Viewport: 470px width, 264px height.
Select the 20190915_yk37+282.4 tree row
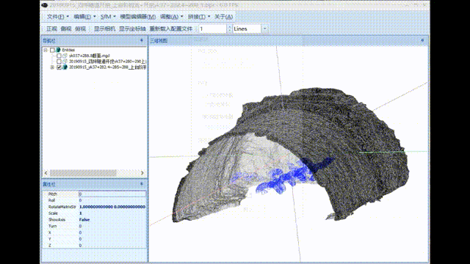tap(107, 67)
